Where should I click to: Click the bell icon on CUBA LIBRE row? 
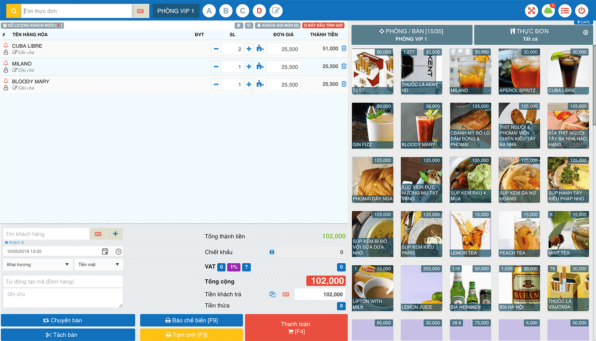6,46
